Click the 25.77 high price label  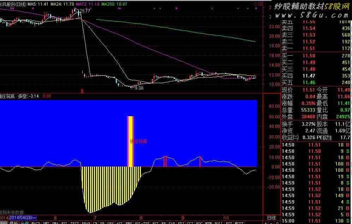(85, 11)
